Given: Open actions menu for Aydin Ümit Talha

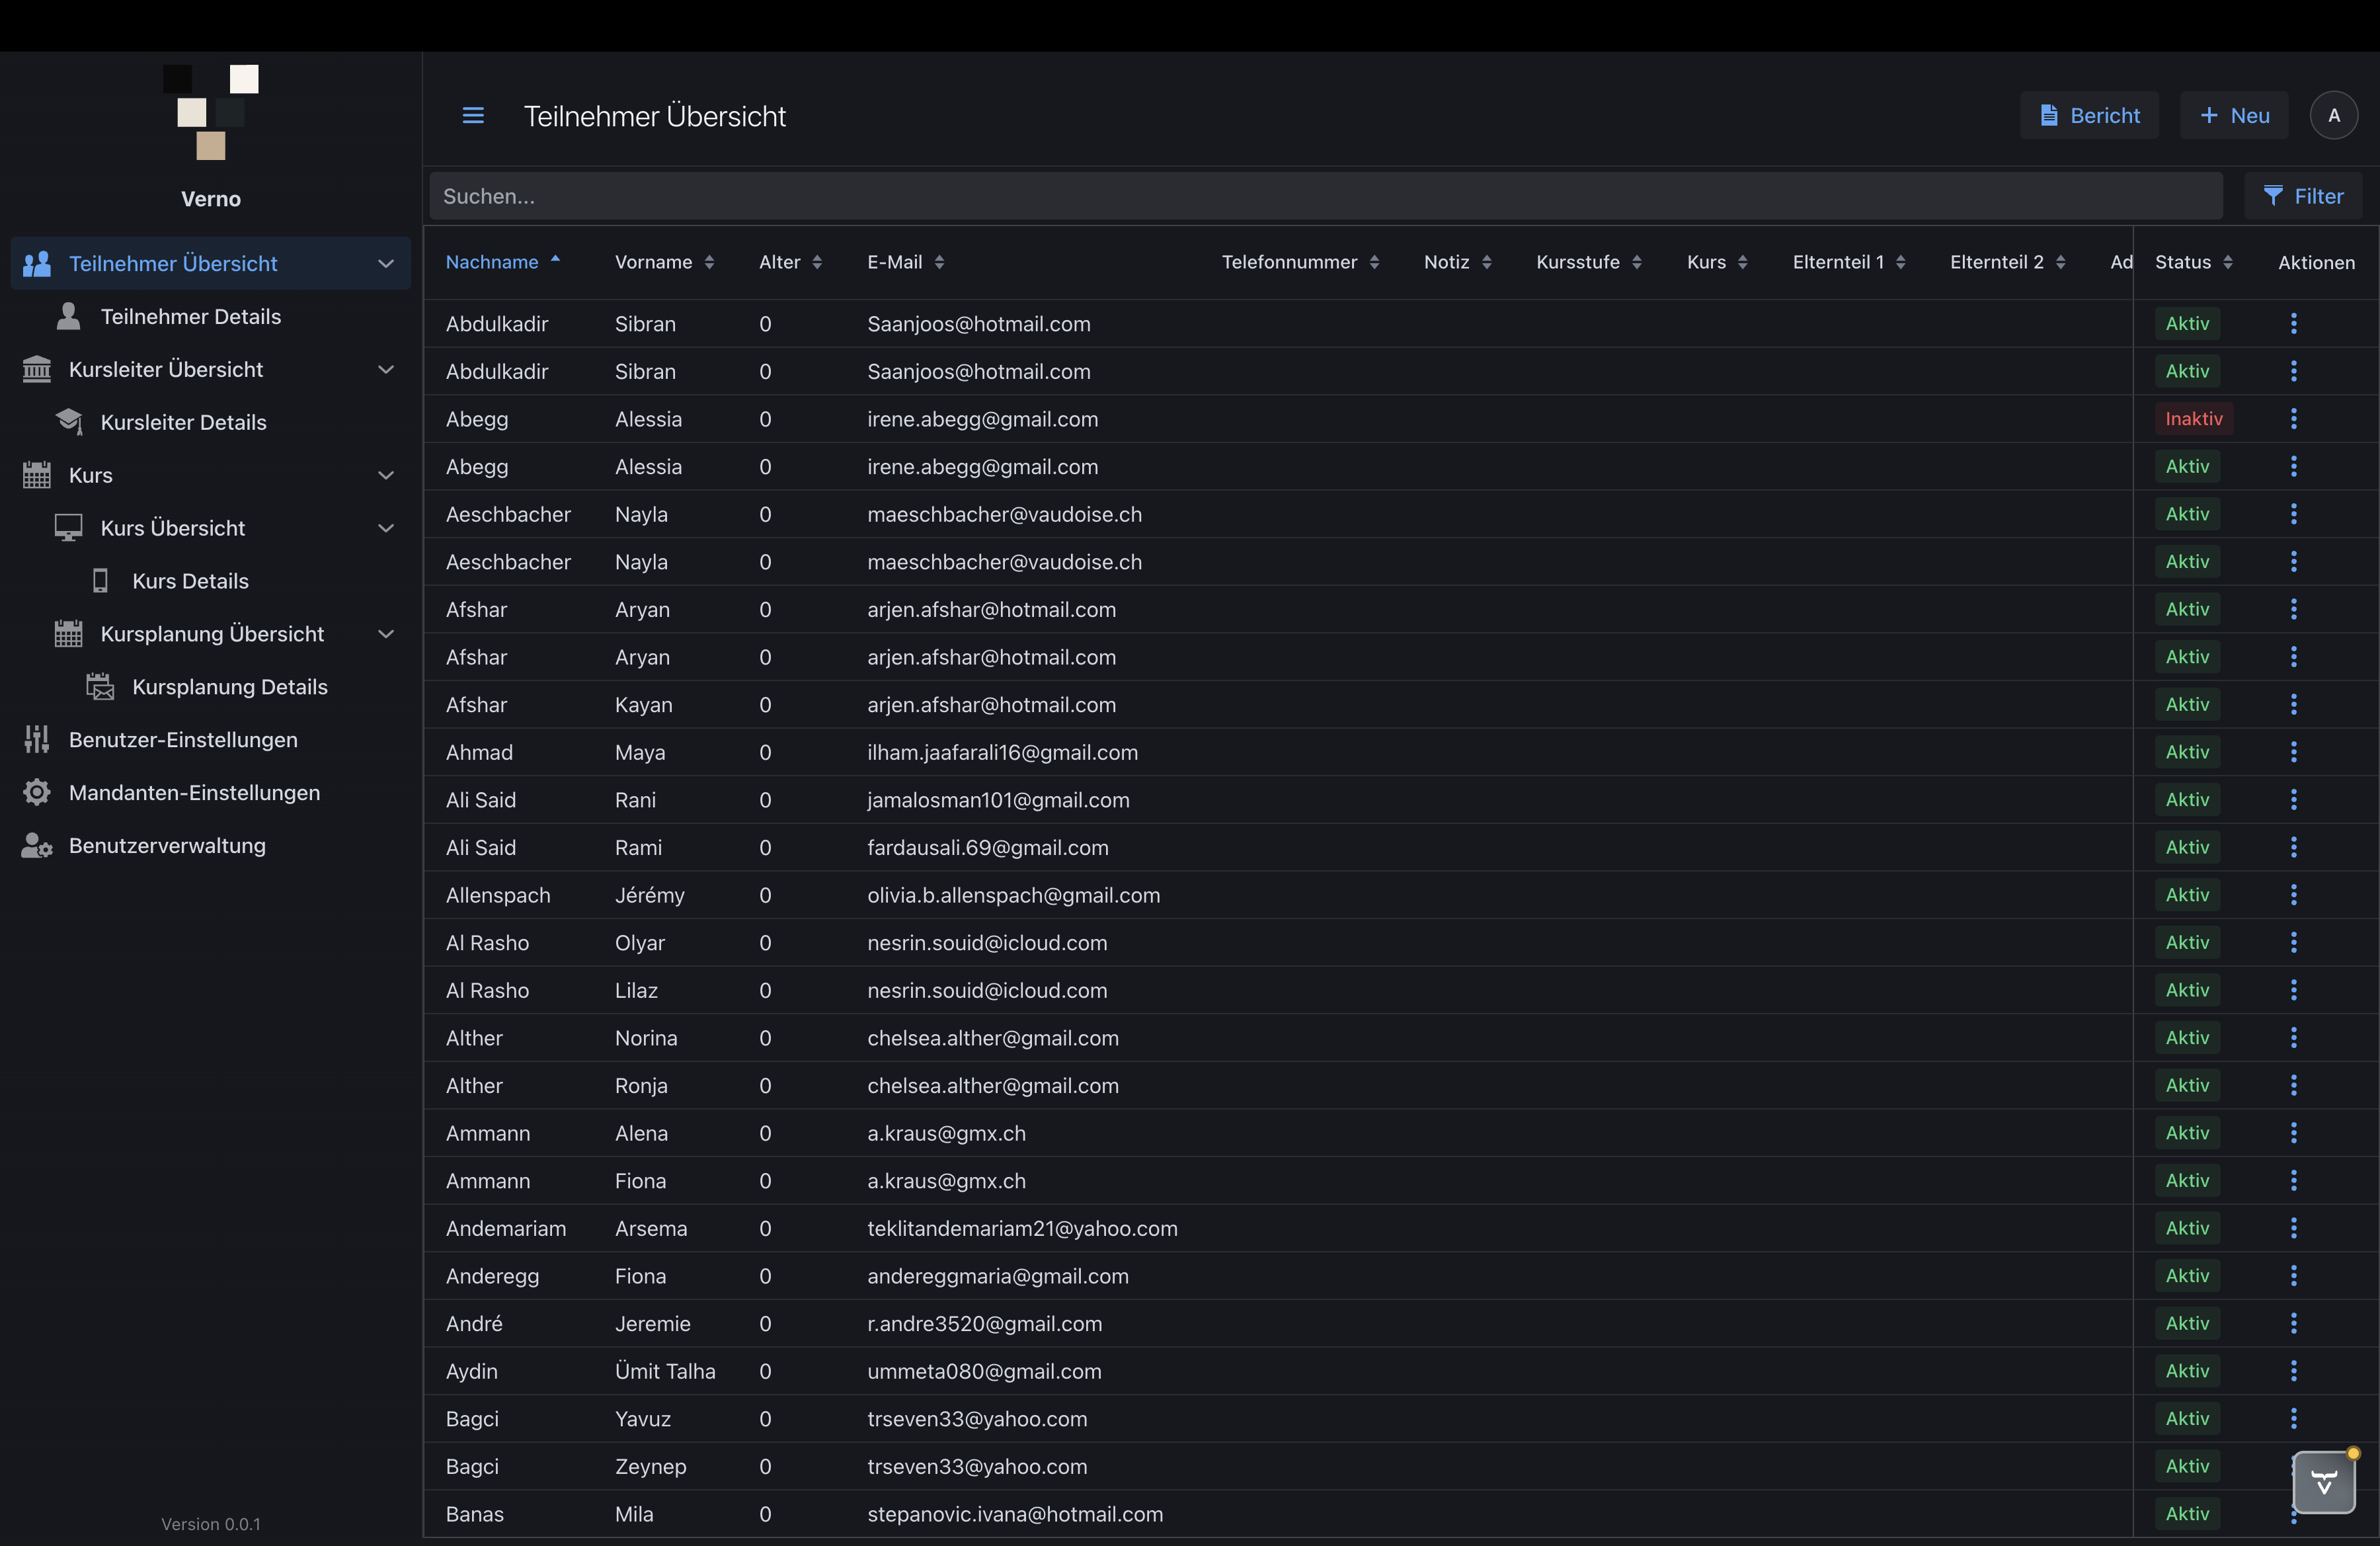Looking at the screenshot, I should coord(2293,1371).
